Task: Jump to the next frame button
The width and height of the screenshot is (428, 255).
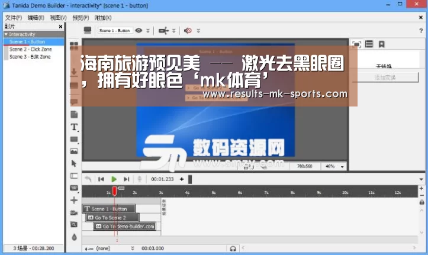Action: tap(126, 179)
